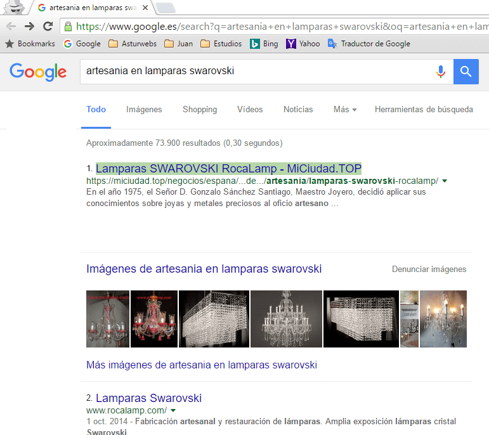The image size is (489, 435).
Task: Click the incognito spy icon in the title bar
Action: (x=15, y=7)
